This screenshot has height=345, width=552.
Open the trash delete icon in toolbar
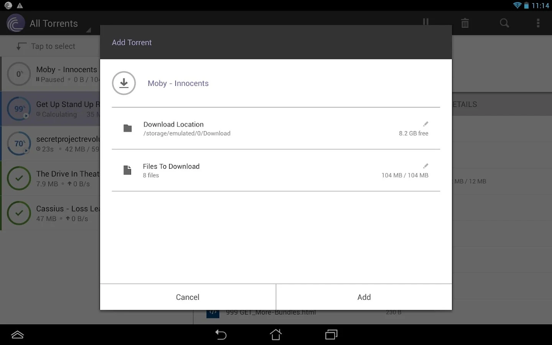(465, 23)
